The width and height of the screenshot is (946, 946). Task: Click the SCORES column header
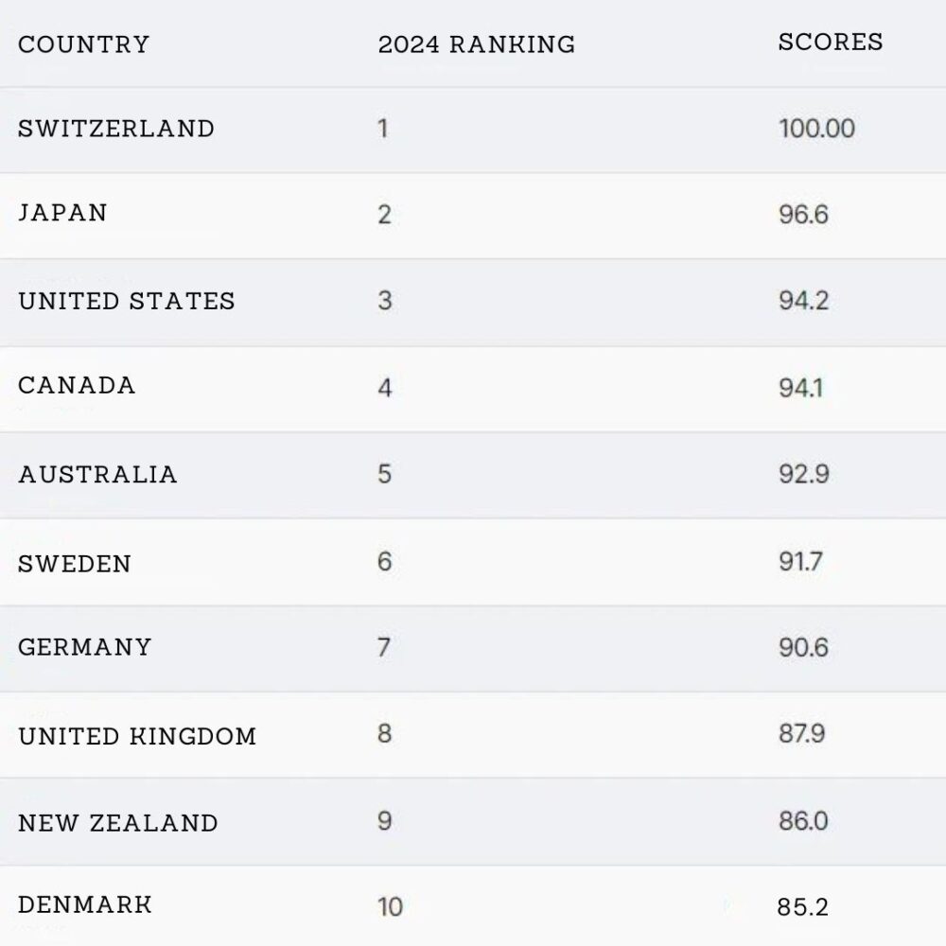(830, 43)
